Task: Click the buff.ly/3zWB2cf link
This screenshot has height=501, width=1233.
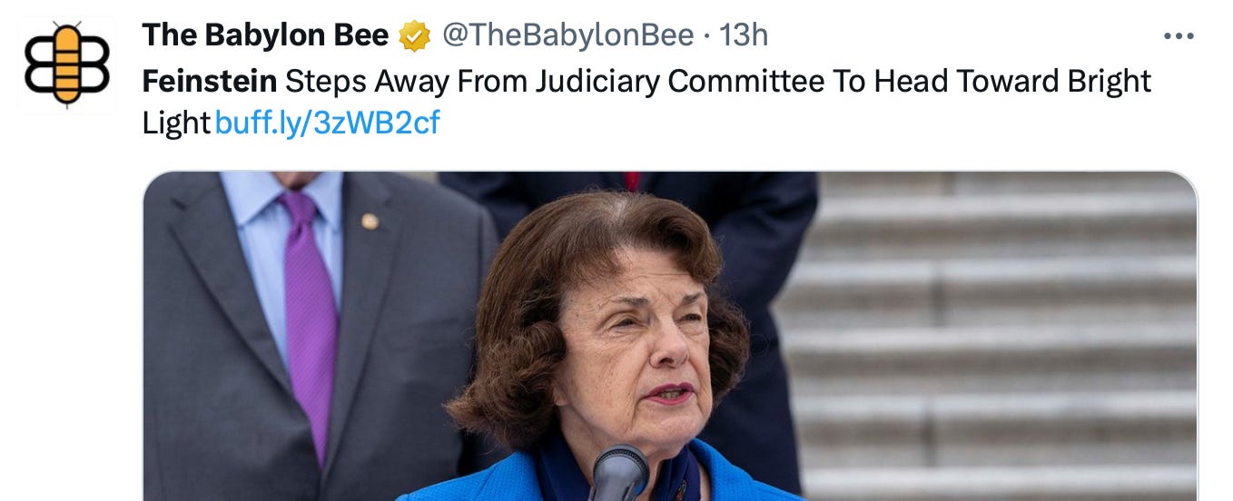Action: click(x=327, y=123)
